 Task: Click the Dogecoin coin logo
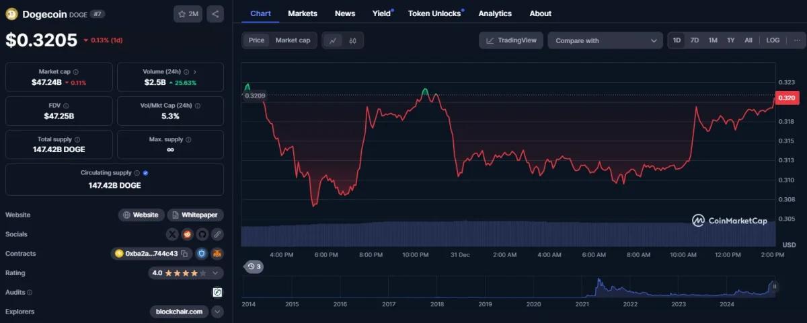point(11,13)
